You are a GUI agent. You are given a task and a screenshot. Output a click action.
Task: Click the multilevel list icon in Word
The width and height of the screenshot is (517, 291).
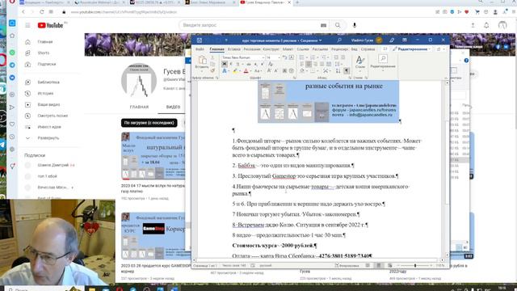pos(324,57)
